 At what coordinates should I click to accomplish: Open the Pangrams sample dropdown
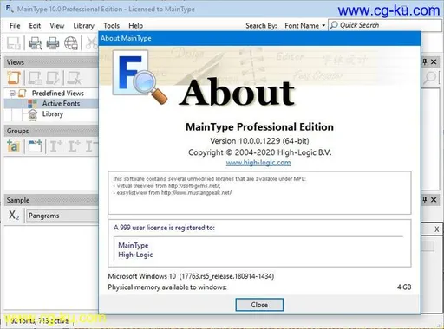coord(62,216)
